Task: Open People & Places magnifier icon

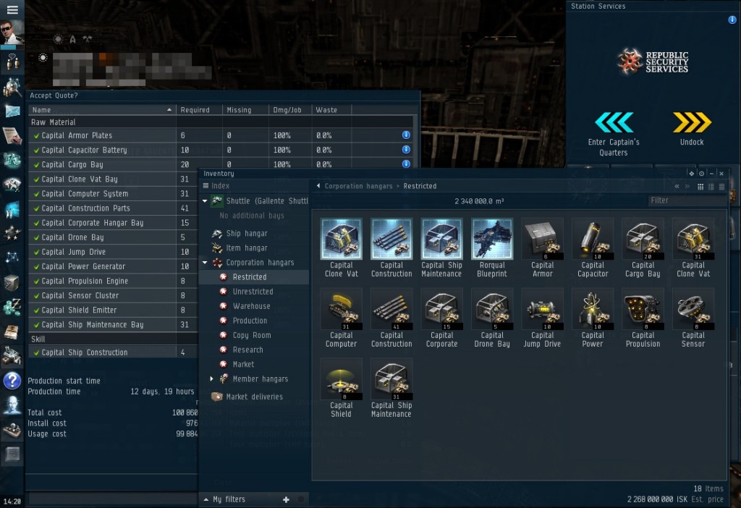Action: click(12, 88)
